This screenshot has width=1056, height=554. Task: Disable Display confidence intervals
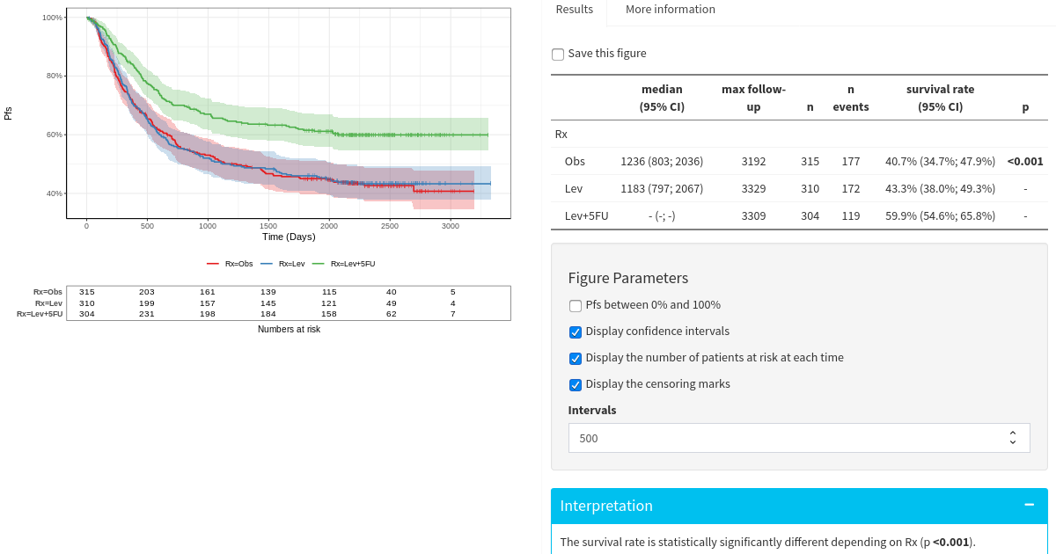tap(575, 332)
